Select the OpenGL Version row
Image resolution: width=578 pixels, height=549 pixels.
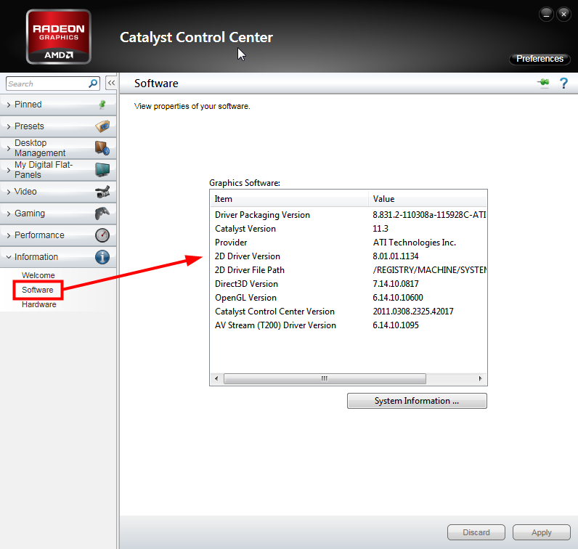pyautogui.click(x=349, y=298)
